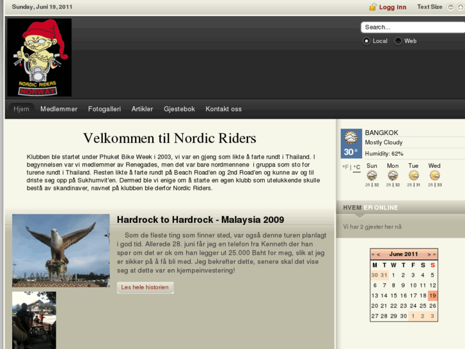Click the lock icon beside Logg Inn

372,7
